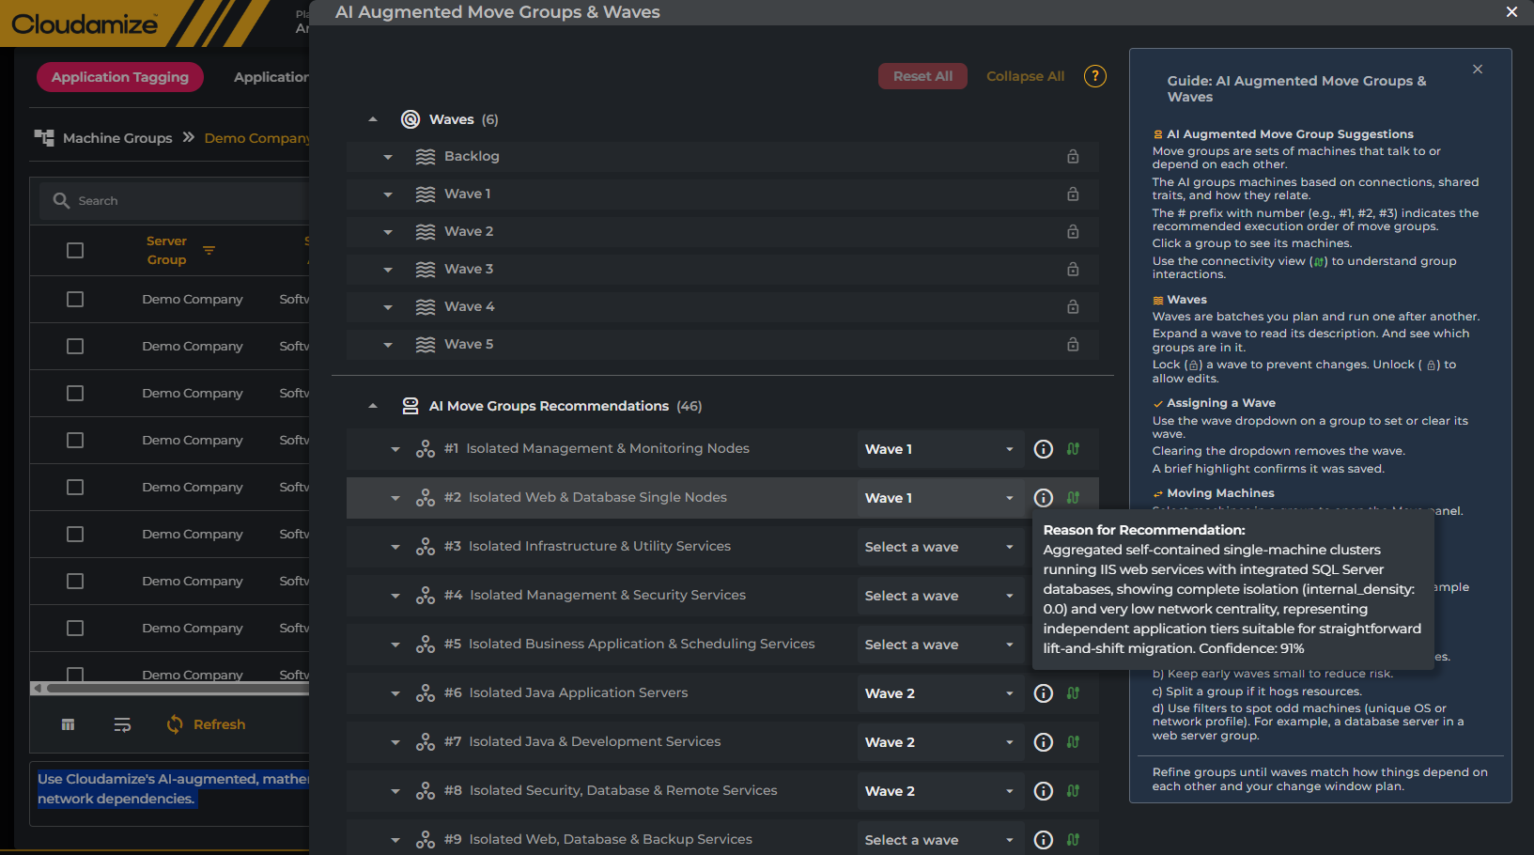Click the Machine Groups hierarchy icon
The height and width of the screenshot is (855, 1534).
coord(43,137)
